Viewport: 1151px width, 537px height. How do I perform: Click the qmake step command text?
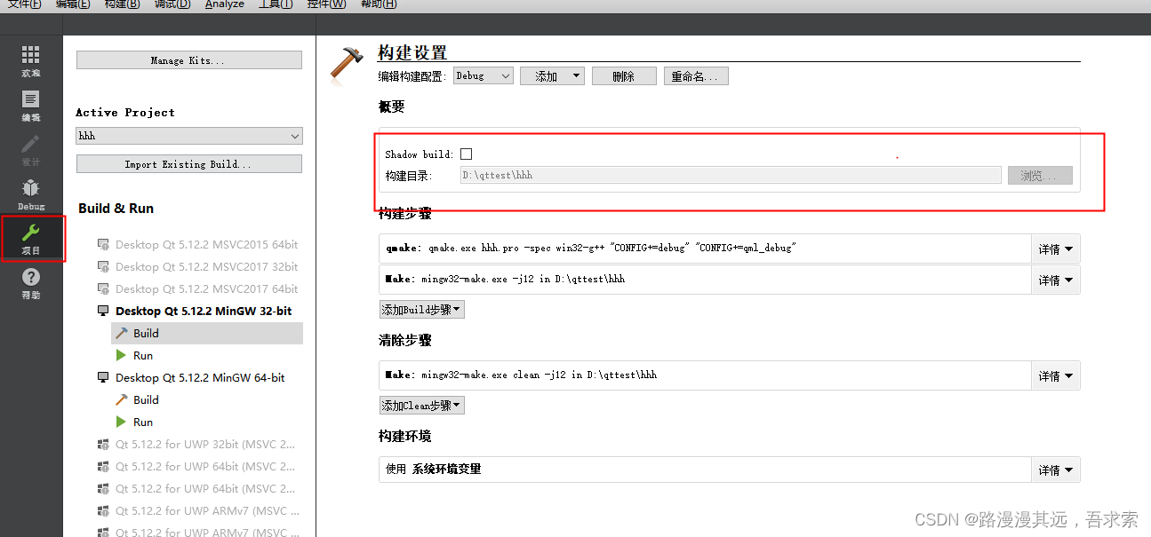pyautogui.click(x=589, y=249)
